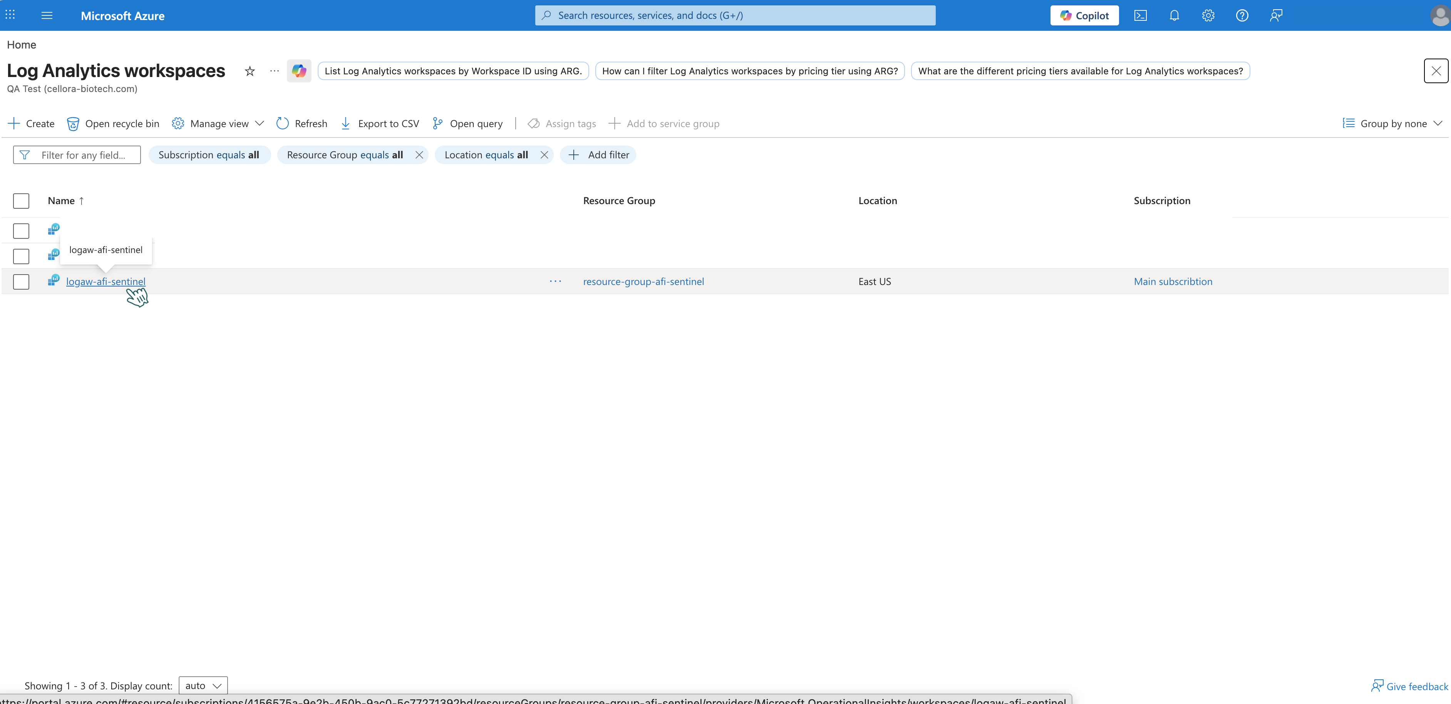1451x704 pixels.
Task: Tick the checkbox for logaw-afi-sentinel
Action: tap(21, 282)
